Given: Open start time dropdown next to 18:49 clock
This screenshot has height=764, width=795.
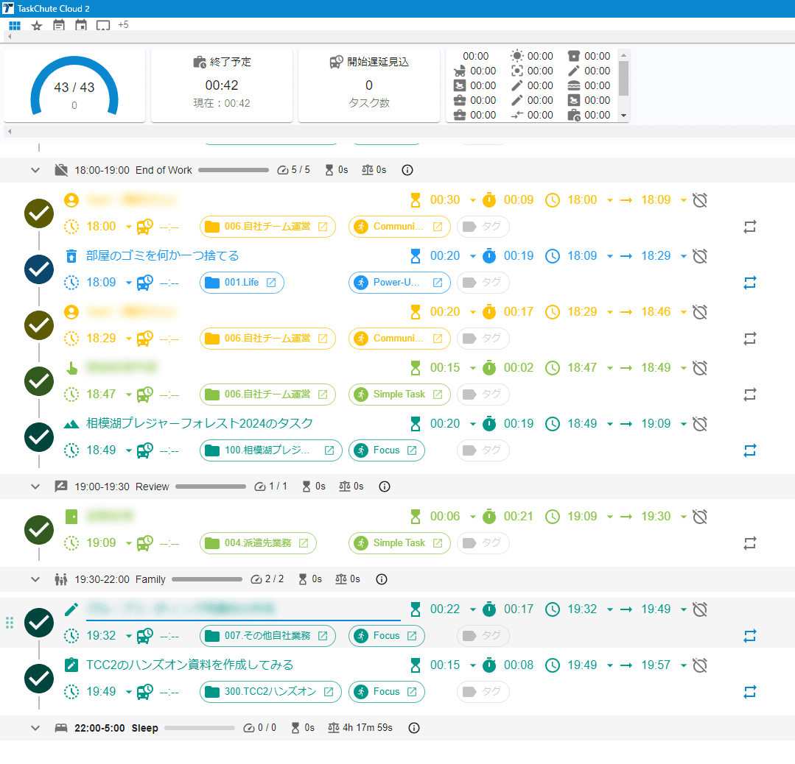Looking at the screenshot, I should point(610,424).
